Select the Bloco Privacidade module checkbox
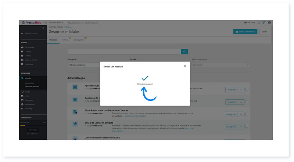This screenshot has height=162, width=294. pyautogui.click(x=247, y=114)
